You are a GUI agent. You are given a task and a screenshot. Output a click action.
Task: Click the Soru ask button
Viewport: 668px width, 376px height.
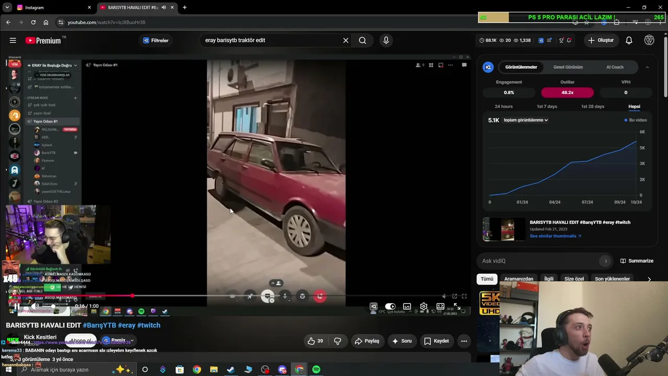click(401, 341)
